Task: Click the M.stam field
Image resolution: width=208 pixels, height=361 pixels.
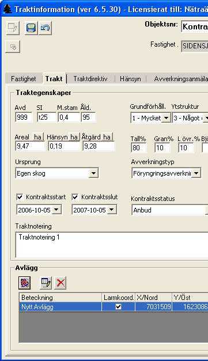Action: tap(69, 117)
